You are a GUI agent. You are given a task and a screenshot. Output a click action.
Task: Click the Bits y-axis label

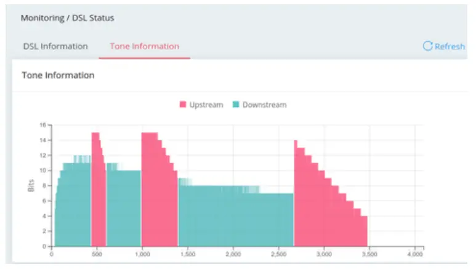pos(31,185)
